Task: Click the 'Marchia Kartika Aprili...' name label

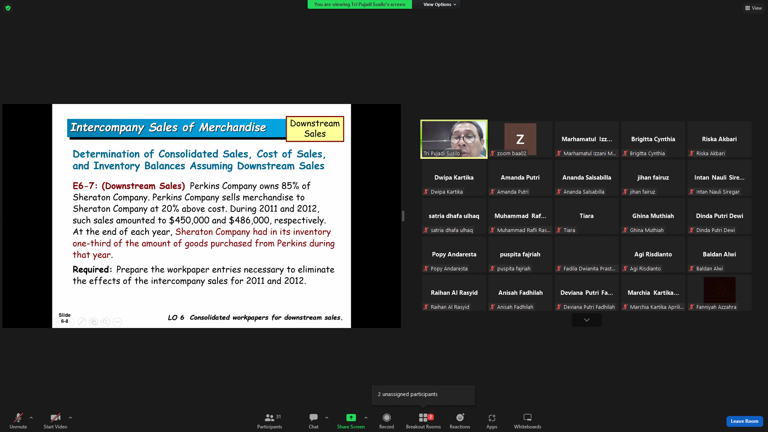Action: 656,307
